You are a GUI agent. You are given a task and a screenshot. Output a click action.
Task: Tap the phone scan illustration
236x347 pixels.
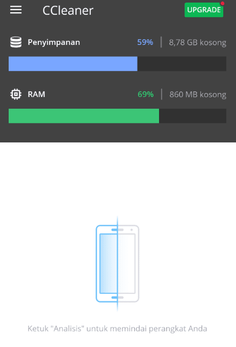(117, 264)
